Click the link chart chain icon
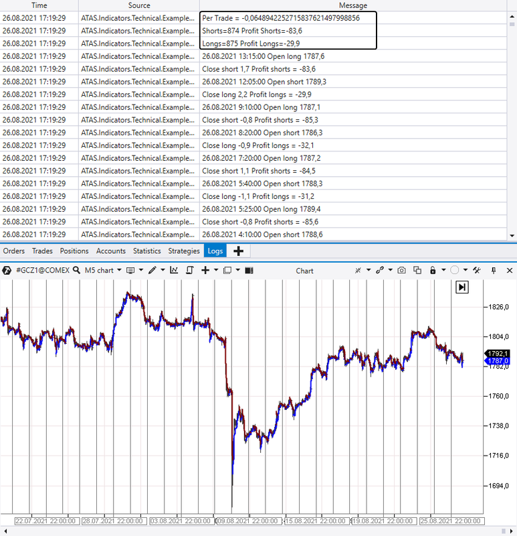The width and height of the screenshot is (517, 536). tap(379, 271)
